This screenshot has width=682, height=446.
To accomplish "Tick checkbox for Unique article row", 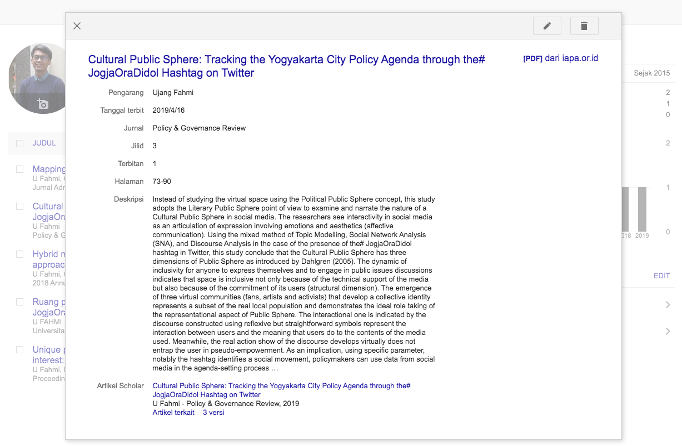I will click(20, 349).
